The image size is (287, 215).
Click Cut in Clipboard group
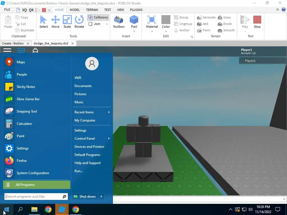tap(21, 24)
